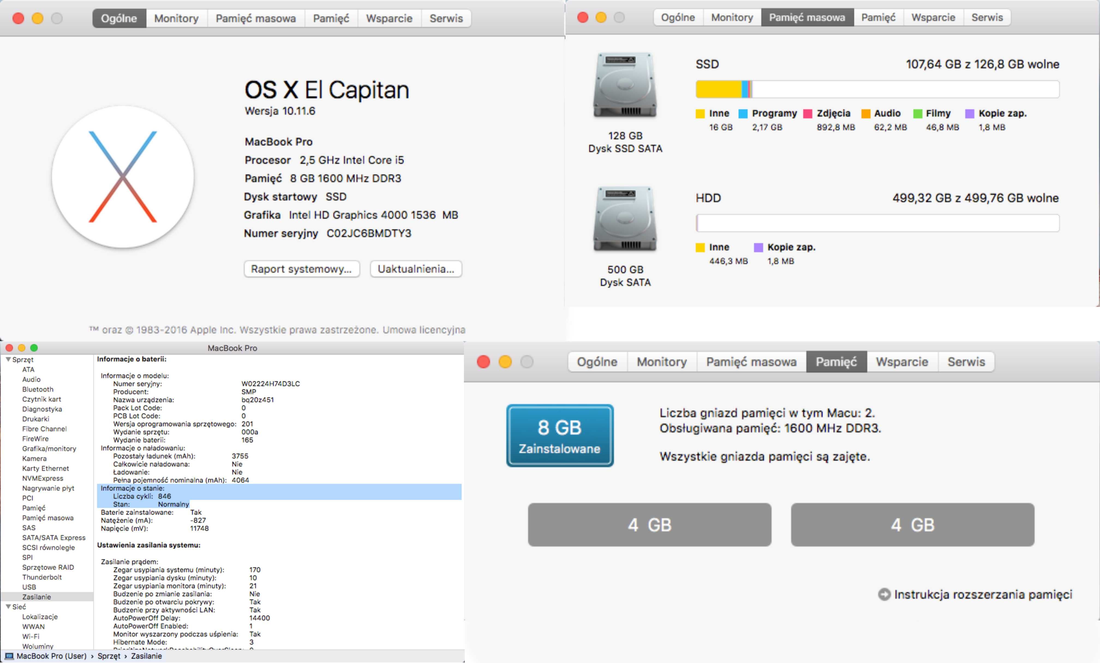Collapse the Sieć tree section
This screenshot has height=663, width=1100.
[x=8, y=607]
